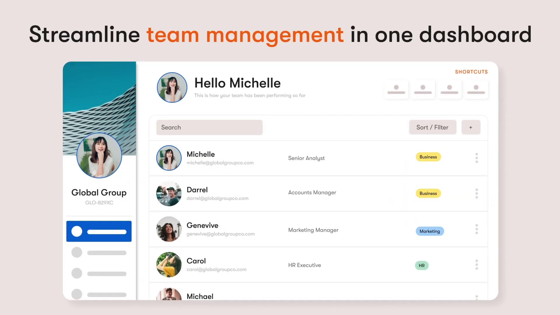Open the three-dot menu for Michelle's row
Viewport: 560px width, 315px height.
point(477,158)
